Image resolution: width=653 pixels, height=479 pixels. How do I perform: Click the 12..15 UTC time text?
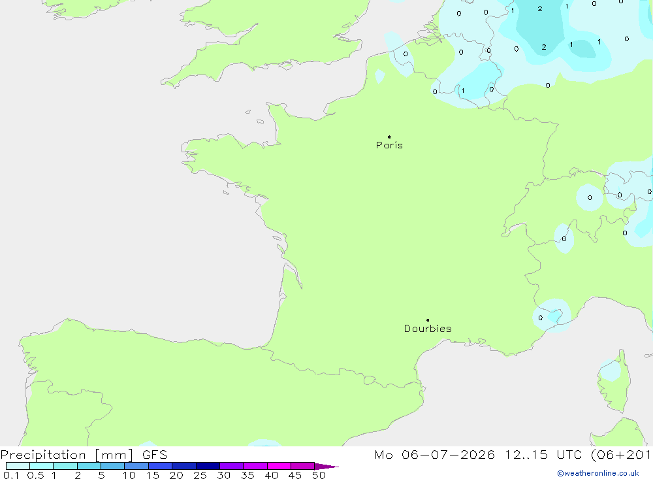click(543, 455)
